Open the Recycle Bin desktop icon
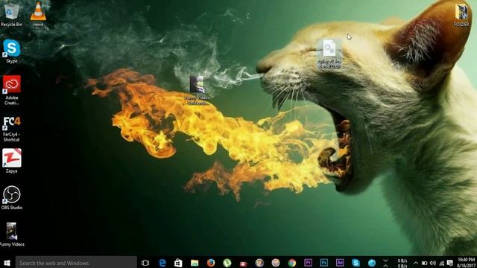Viewport: 477px width, 268px height. click(x=12, y=14)
